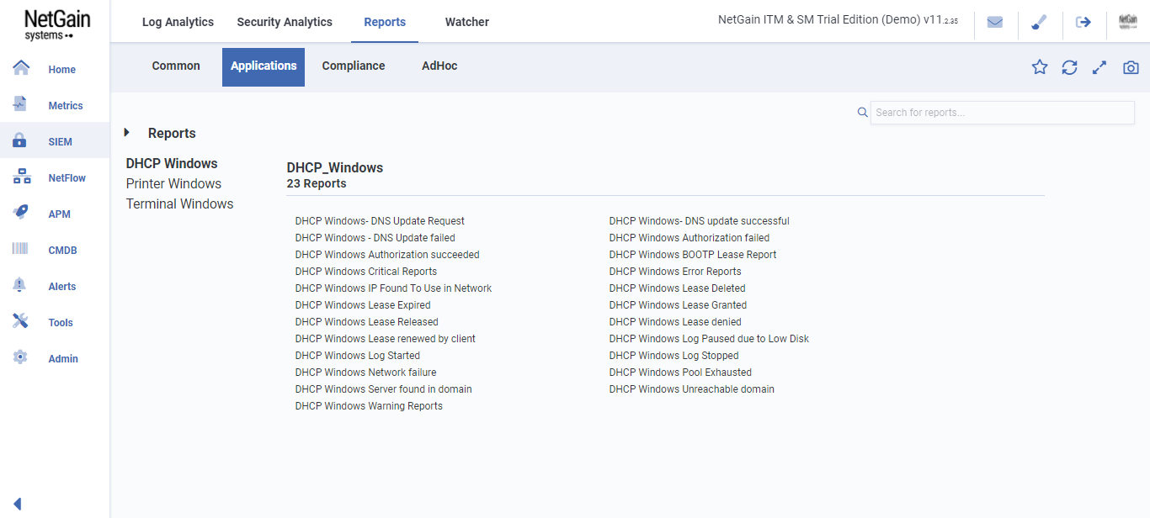This screenshot has width=1150, height=518.
Task: Click the favorite star icon
Action: (x=1040, y=67)
